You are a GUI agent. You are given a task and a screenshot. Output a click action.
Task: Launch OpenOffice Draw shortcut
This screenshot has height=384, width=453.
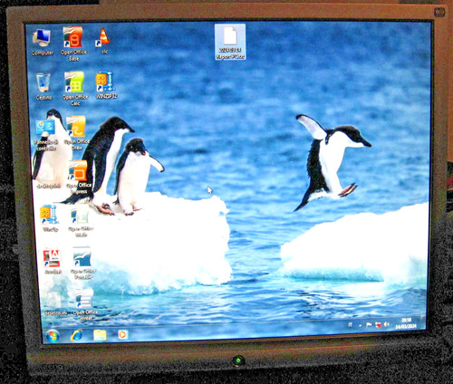pyautogui.click(x=76, y=133)
